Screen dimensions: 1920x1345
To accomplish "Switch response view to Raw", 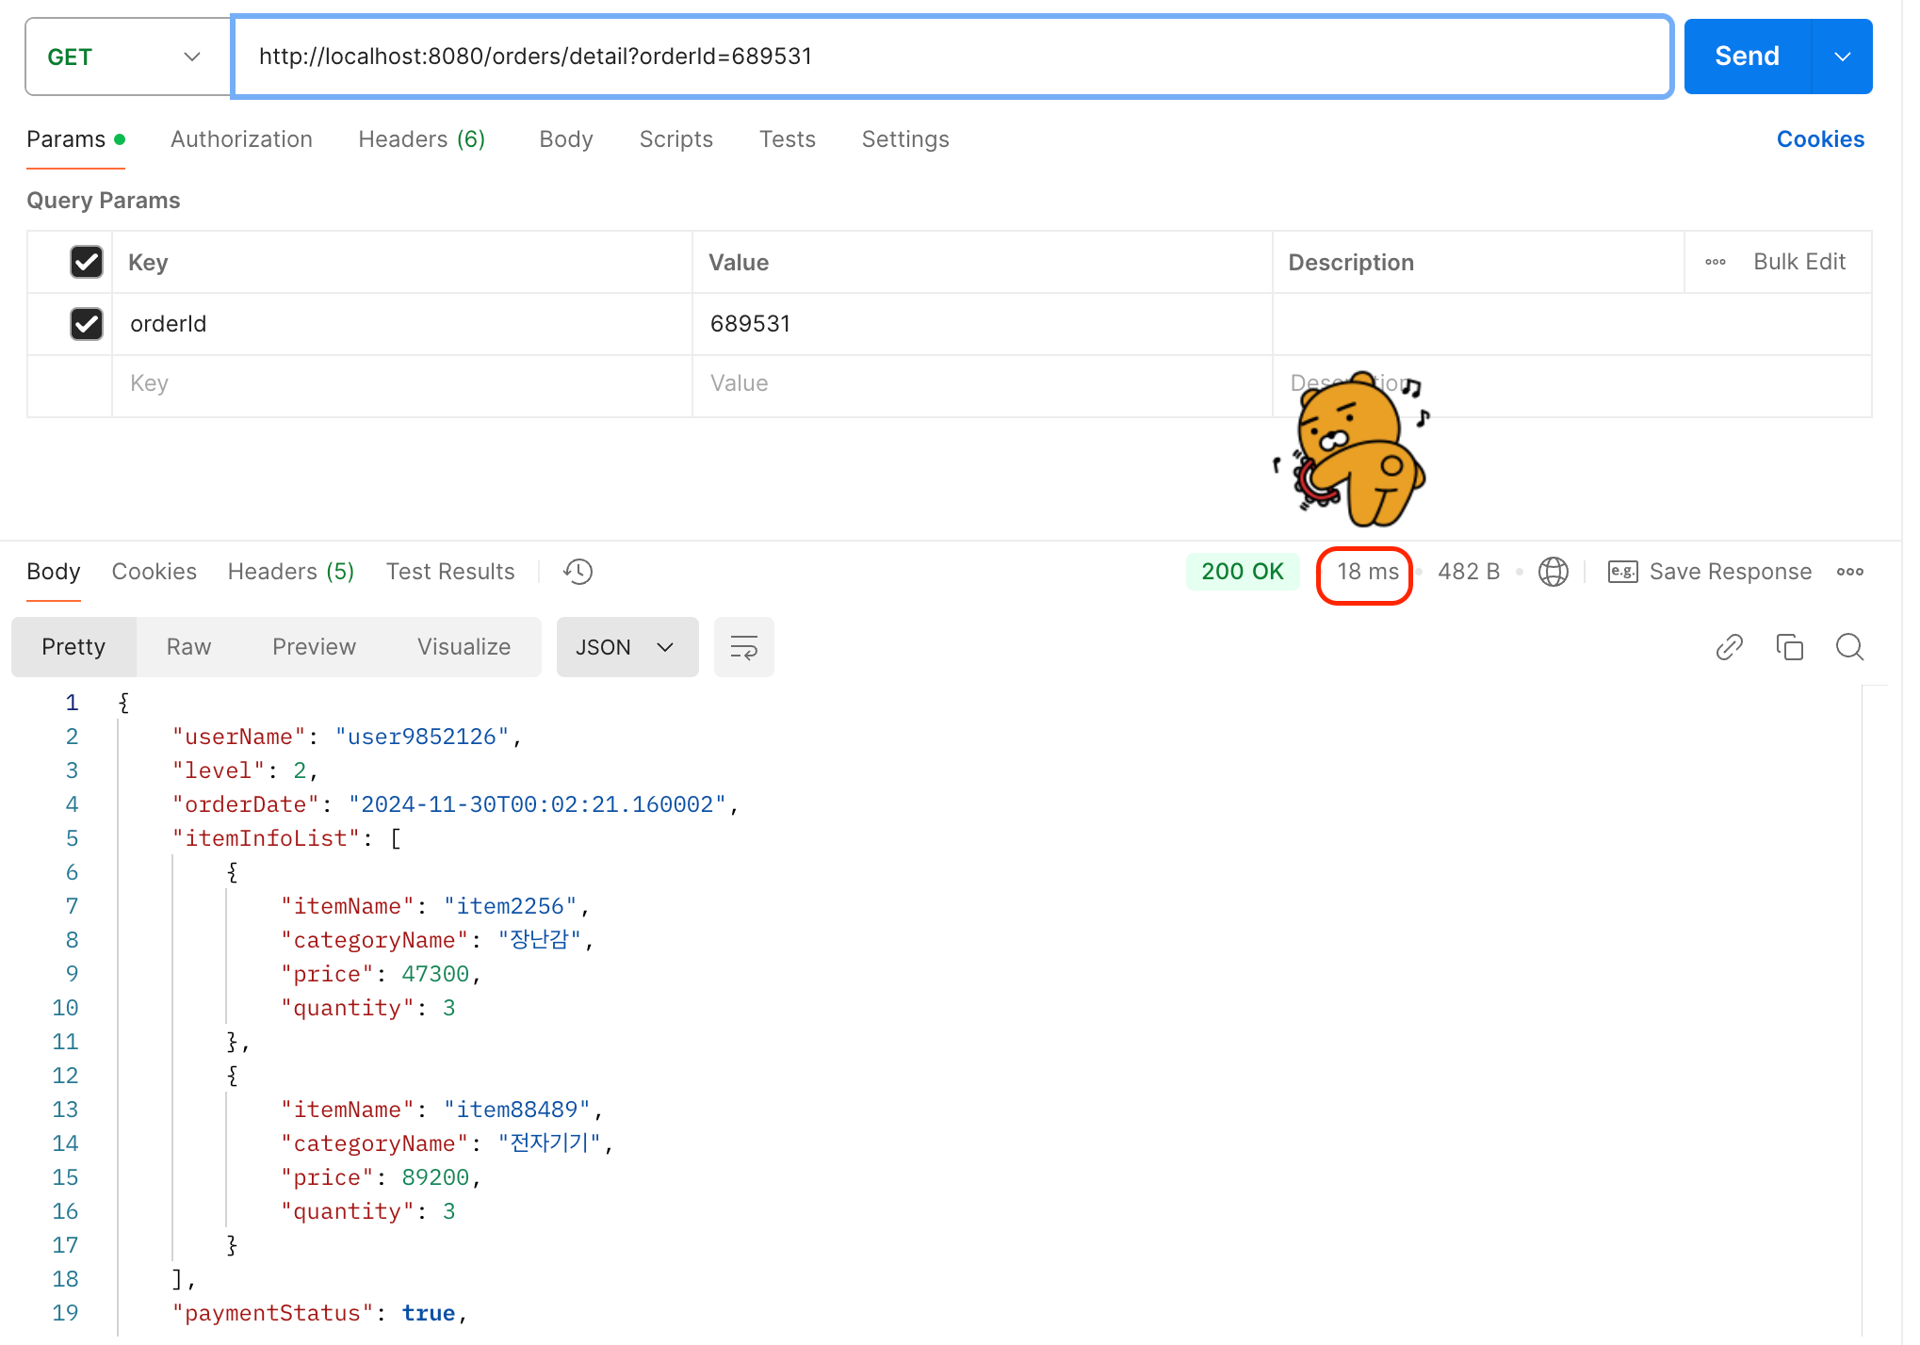I will pyautogui.click(x=188, y=647).
